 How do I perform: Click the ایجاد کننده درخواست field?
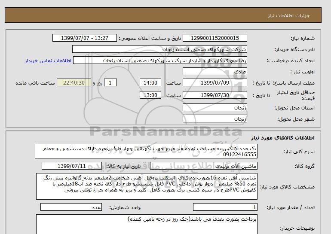coord(160,61)
